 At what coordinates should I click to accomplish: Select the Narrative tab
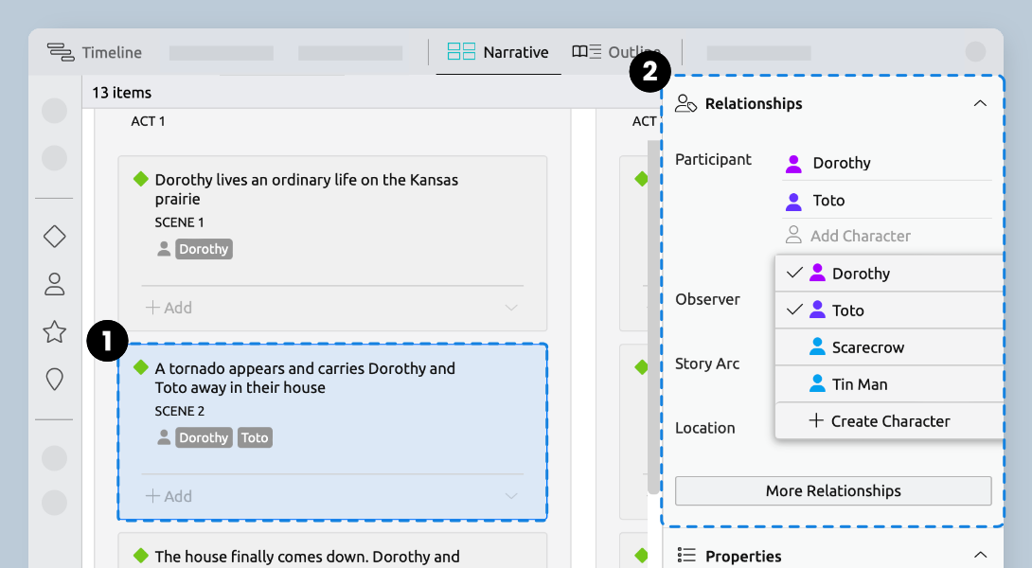pyautogui.click(x=498, y=52)
